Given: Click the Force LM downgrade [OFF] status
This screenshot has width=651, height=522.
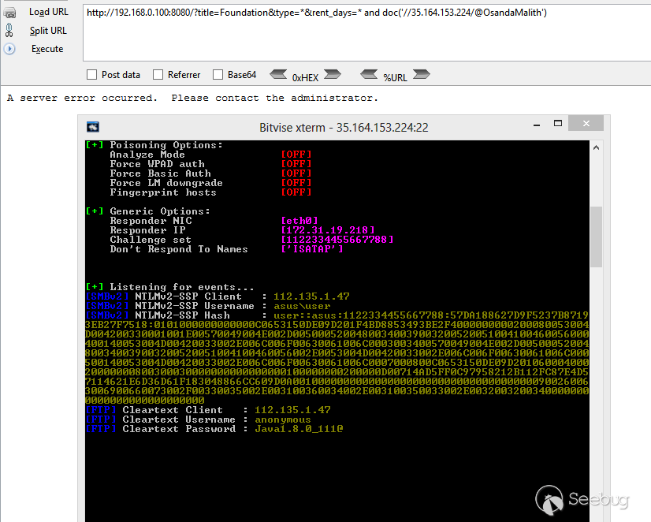Looking at the screenshot, I should (296, 183).
